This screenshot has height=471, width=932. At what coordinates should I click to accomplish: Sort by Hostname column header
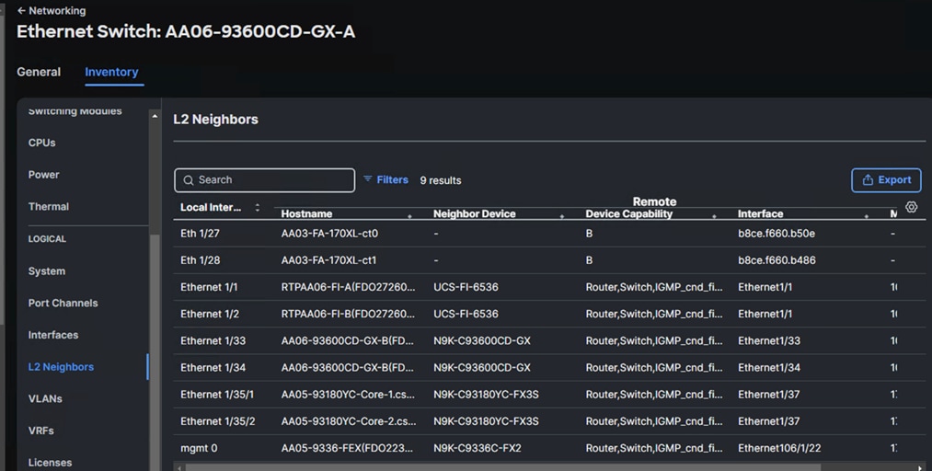point(306,213)
